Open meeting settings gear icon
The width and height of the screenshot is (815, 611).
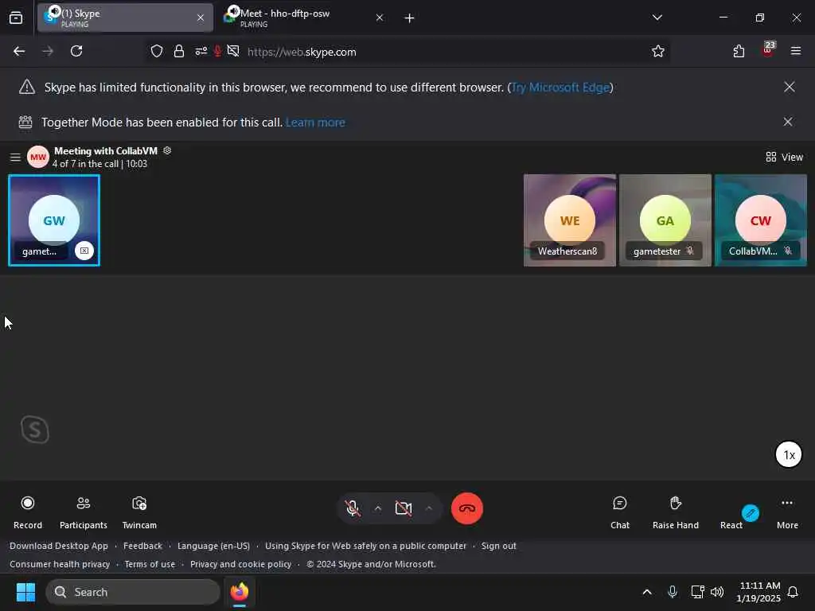tap(167, 150)
